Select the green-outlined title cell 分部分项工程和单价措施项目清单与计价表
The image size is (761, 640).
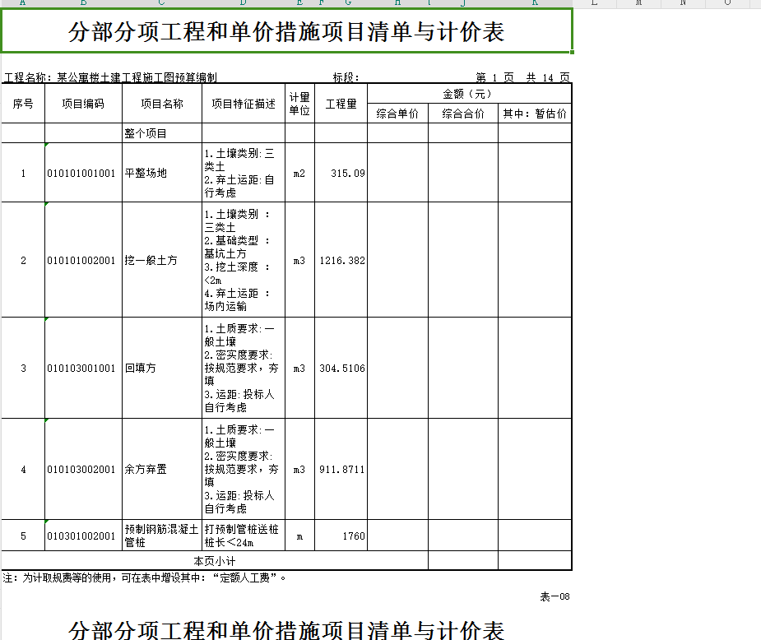[287, 30]
